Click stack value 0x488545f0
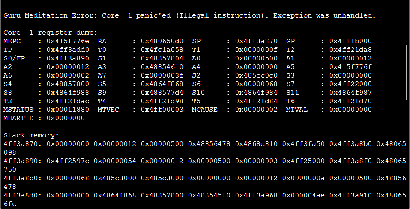This screenshot has height=209, width=410. pyautogui.click(x=209, y=196)
